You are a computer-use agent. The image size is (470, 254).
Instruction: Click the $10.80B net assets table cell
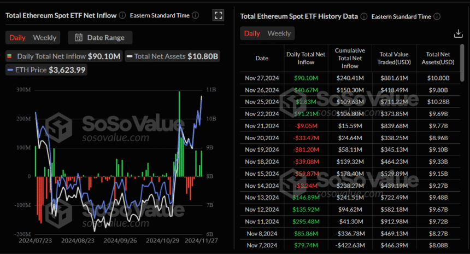coord(438,78)
